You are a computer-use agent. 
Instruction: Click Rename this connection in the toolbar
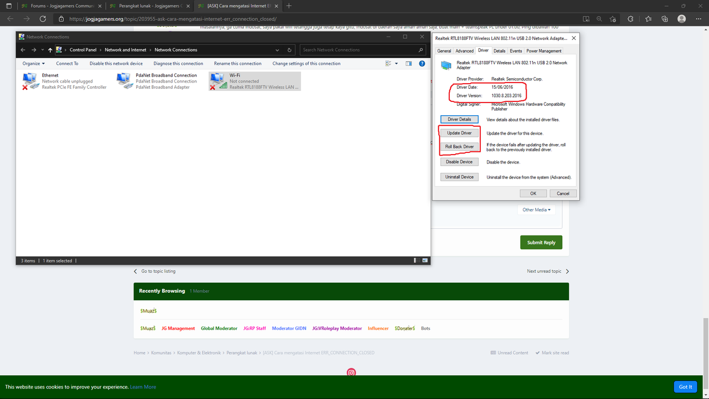(x=238, y=64)
